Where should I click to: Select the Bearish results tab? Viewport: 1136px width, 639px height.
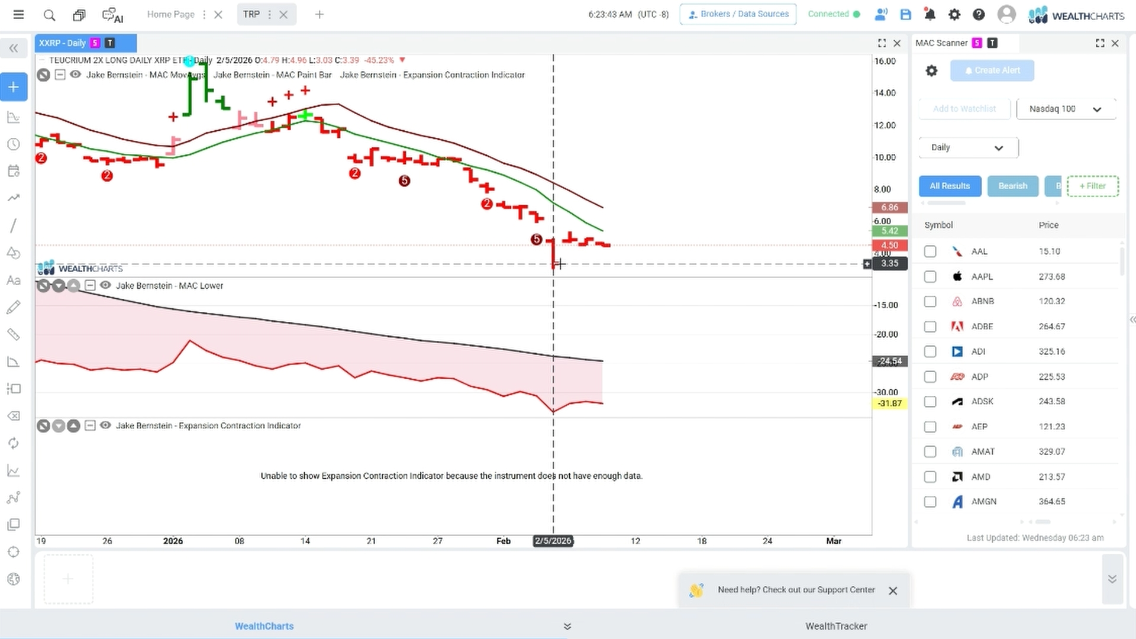(1012, 186)
